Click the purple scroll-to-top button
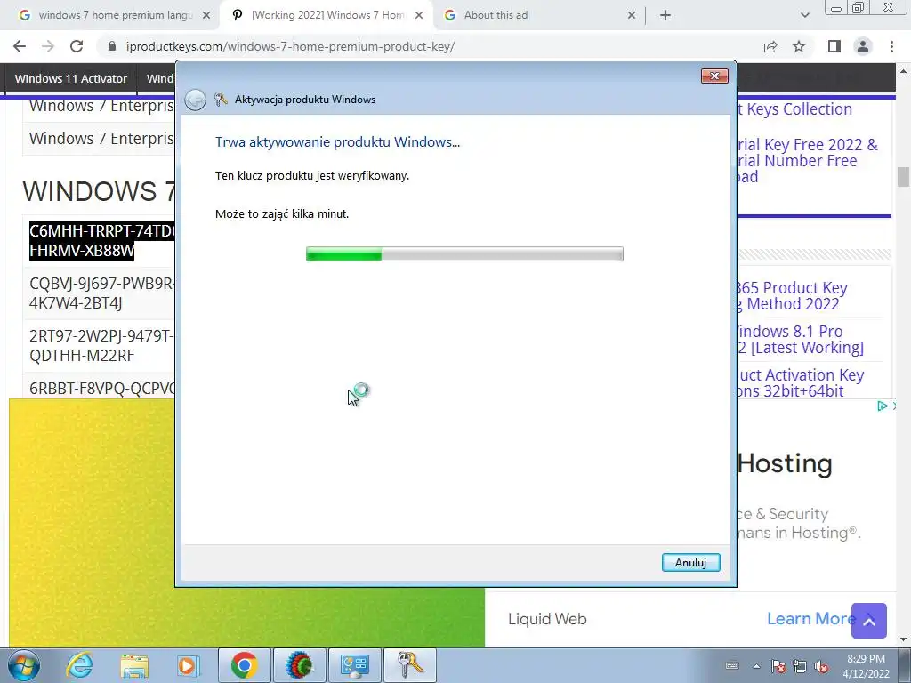911x683 pixels. point(869,621)
